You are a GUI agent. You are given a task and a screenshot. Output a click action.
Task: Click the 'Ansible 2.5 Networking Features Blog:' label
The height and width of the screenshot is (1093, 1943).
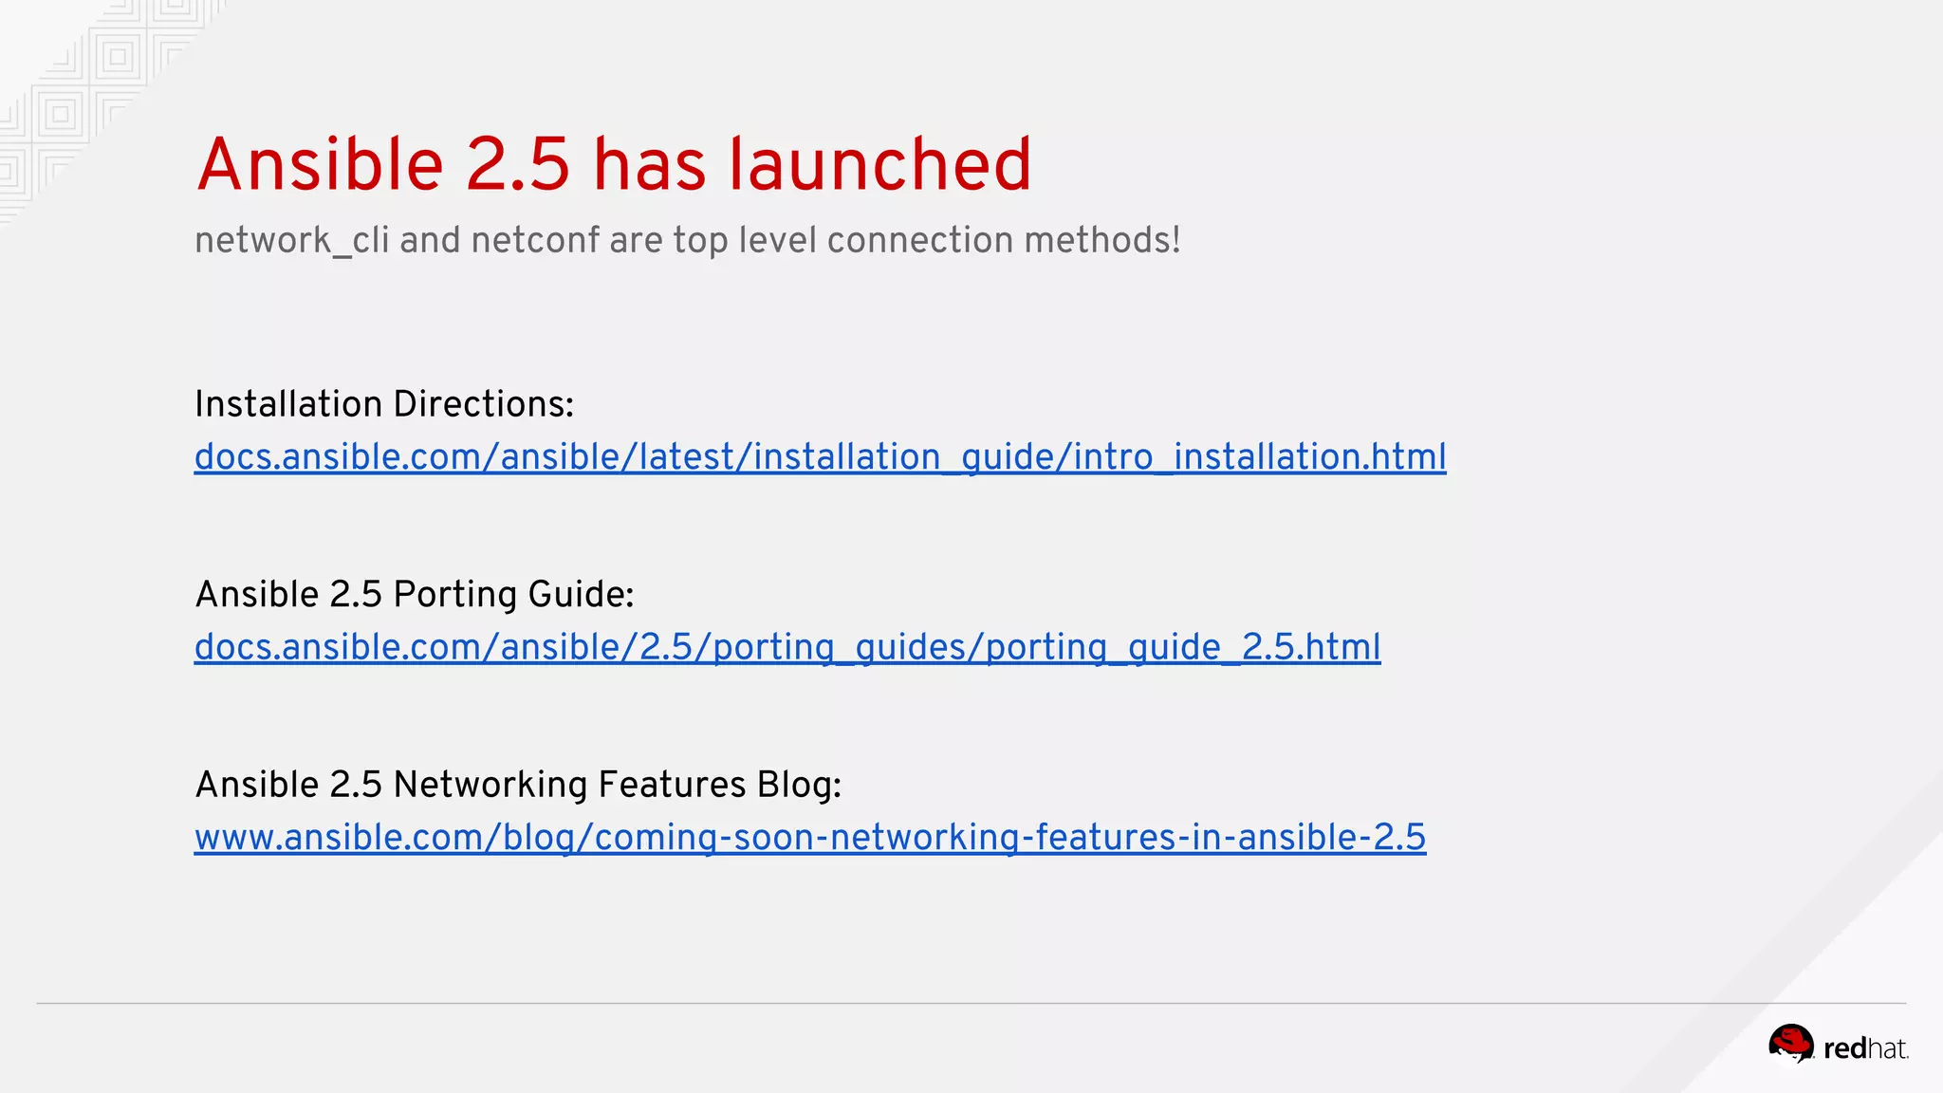tap(518, 785)
